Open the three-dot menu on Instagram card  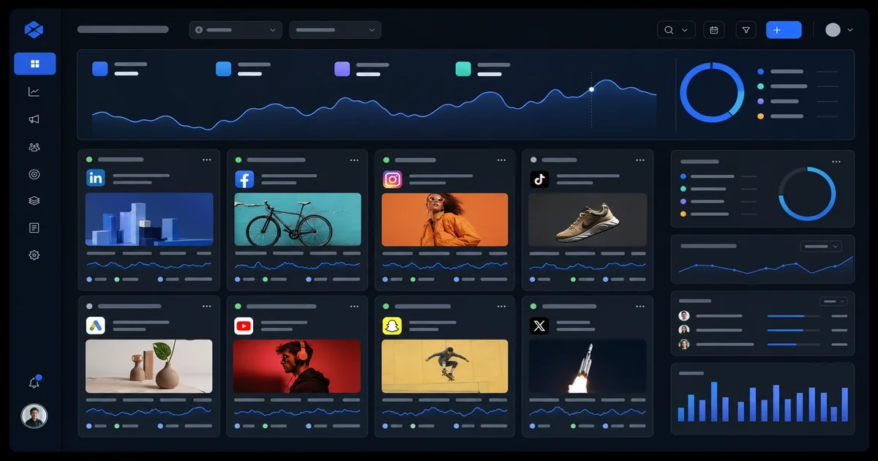[x=501, y=160]
